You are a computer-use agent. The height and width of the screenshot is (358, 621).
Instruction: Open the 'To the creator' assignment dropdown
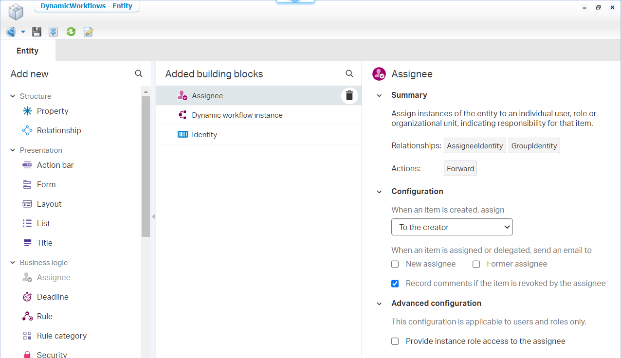coord(452,227)
